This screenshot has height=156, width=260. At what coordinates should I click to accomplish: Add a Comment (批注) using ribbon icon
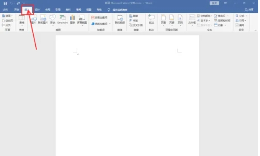click(151, 19)
